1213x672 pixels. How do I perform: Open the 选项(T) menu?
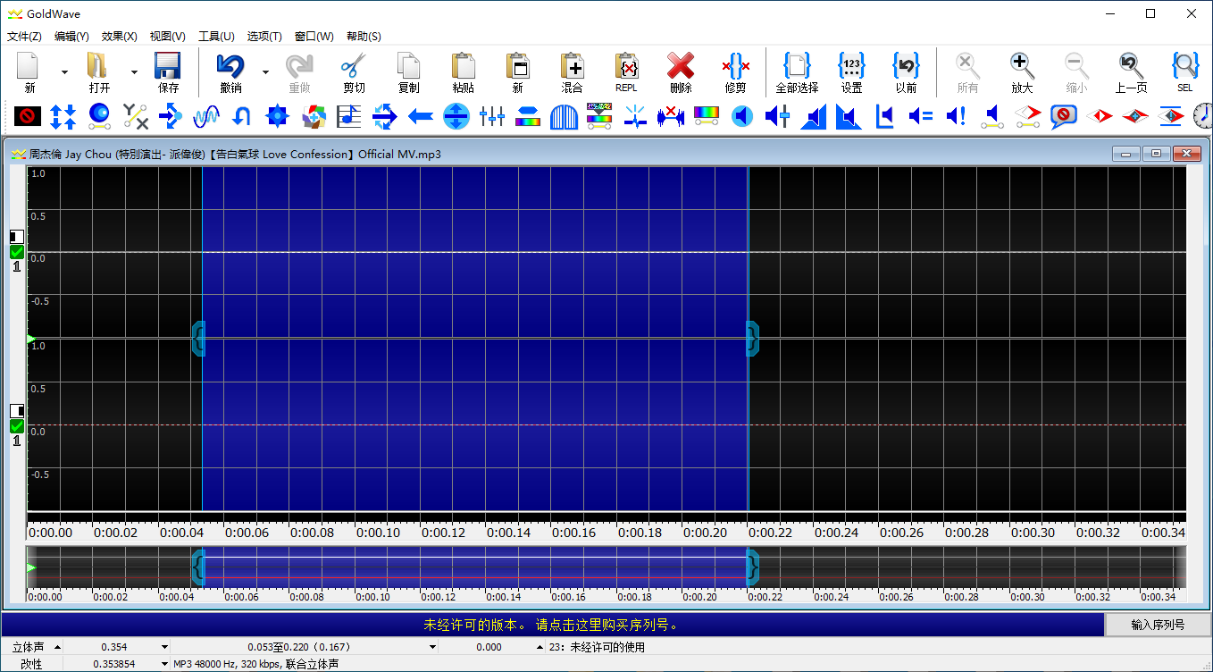coord(264,37)
